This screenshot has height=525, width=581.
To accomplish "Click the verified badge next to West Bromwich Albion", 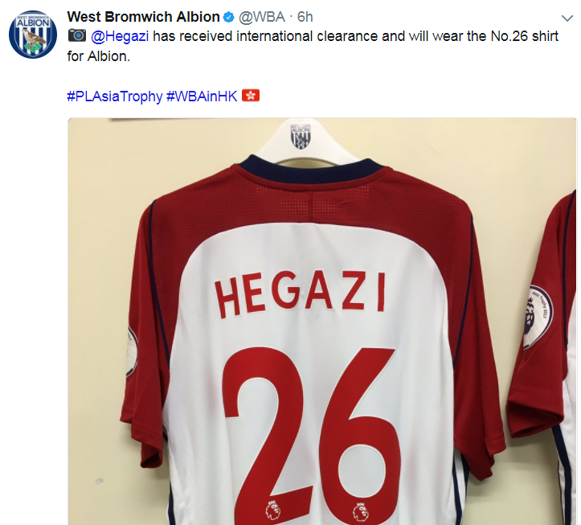I will point(229,17).
